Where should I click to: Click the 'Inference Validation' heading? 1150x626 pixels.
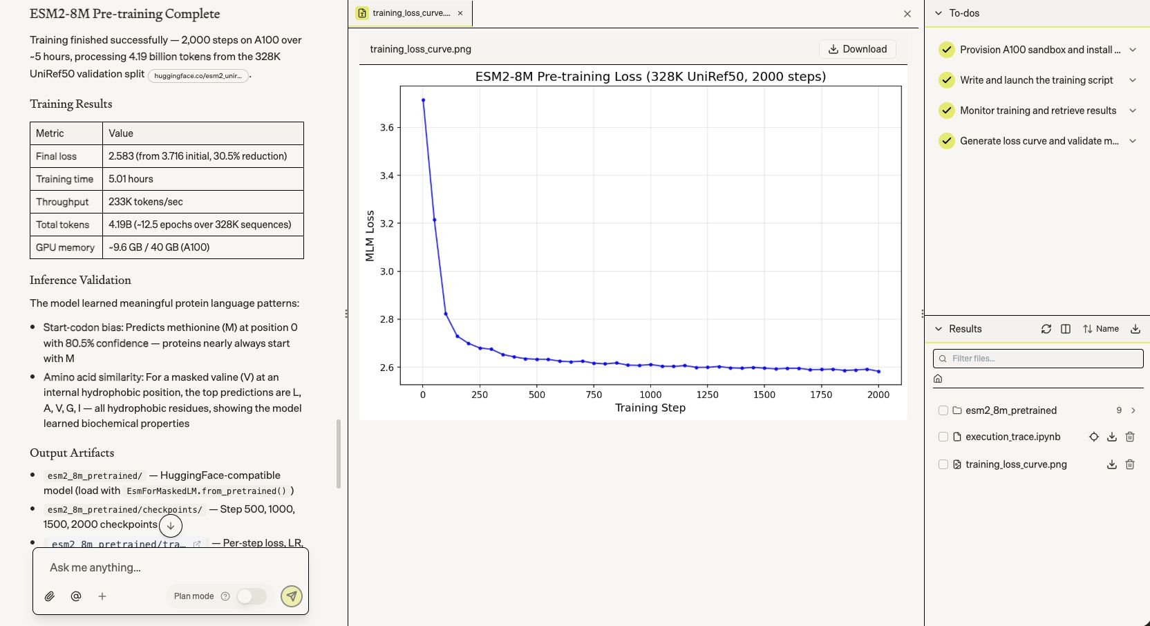tap(80, 280)
